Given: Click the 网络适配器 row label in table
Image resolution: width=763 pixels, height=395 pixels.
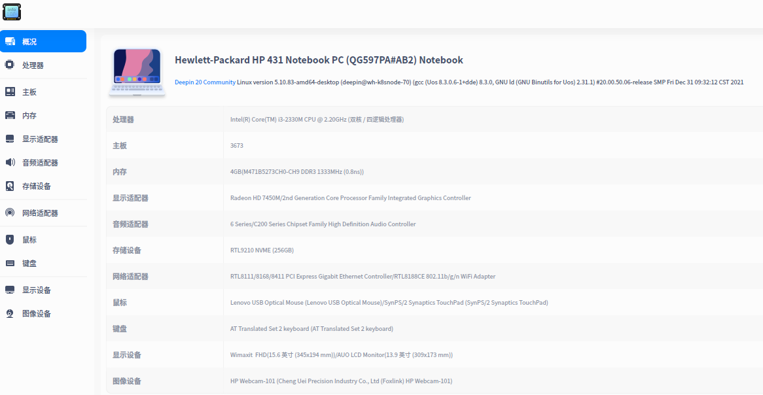Looking at the screenshot, I should [x=130, y=277].
